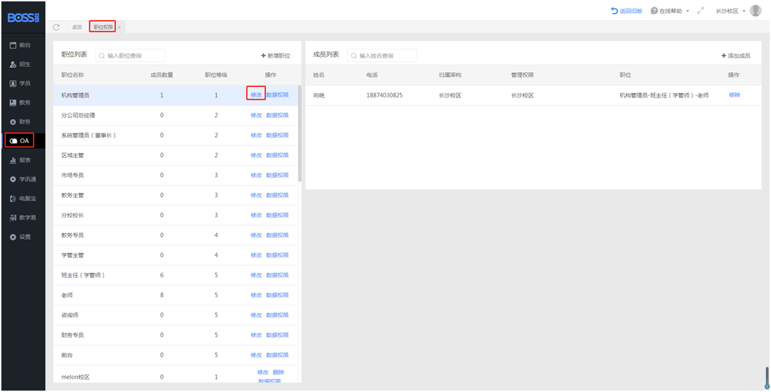Click the fullscreen expand arrows icon
The width and height of the screenshot is (771, 392).
coord(701,11)
